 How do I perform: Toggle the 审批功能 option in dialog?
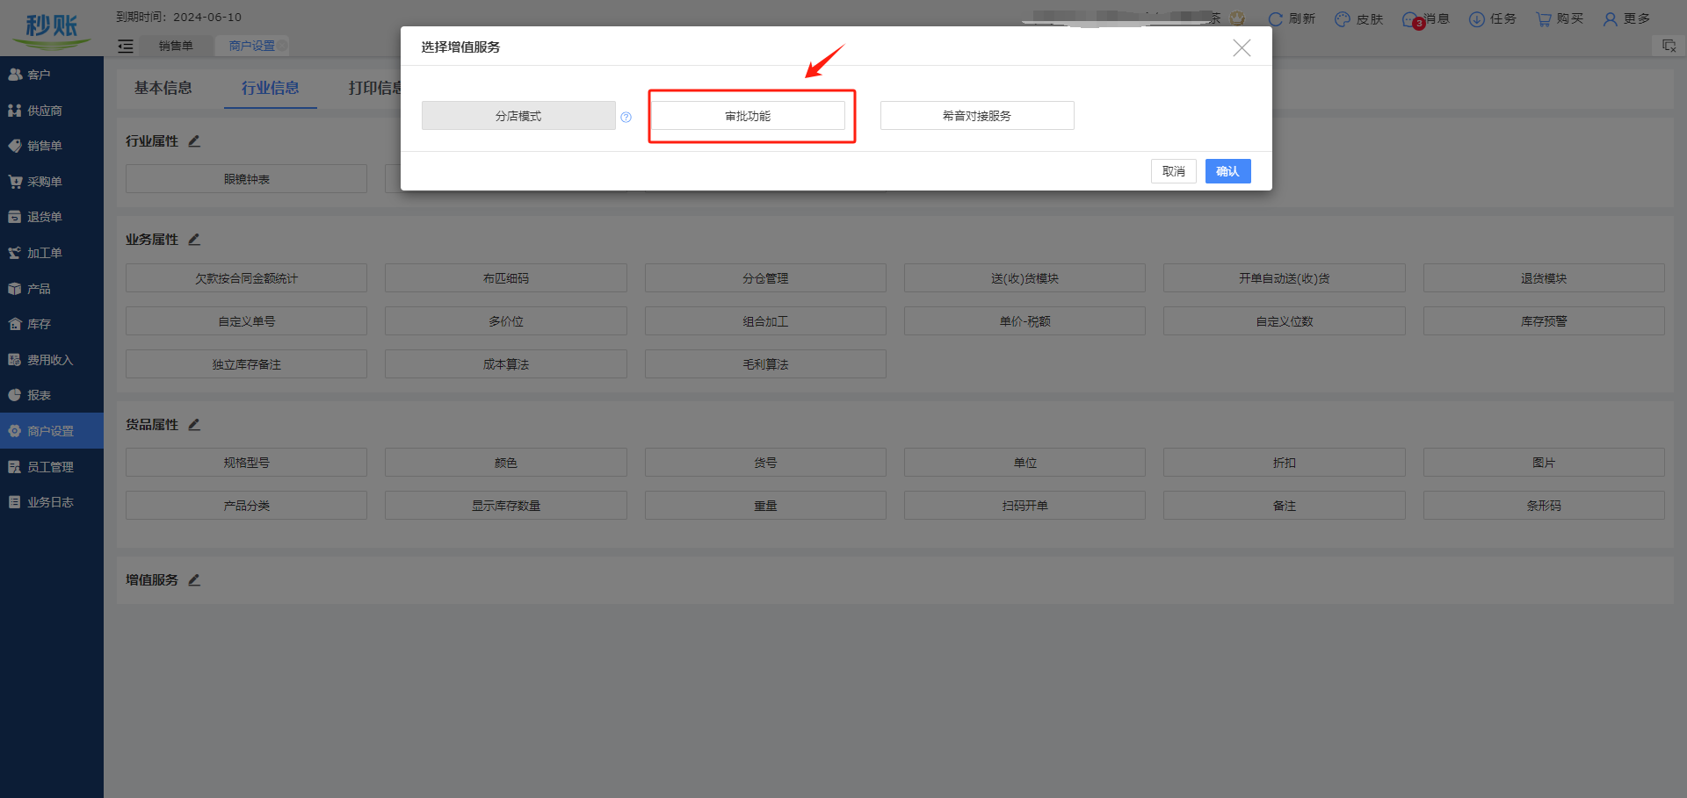[748, 116]
